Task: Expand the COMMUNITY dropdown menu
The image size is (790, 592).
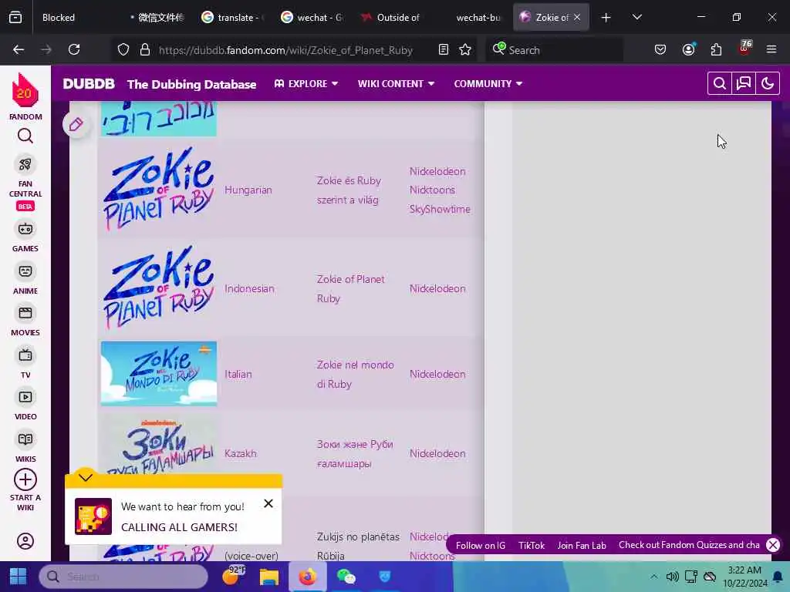Action: [488, 83]
